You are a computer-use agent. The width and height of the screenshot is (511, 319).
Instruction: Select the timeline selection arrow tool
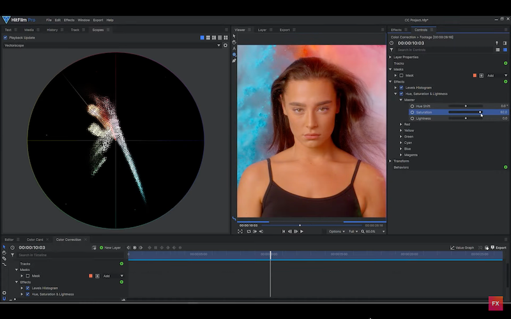(4, 247)
